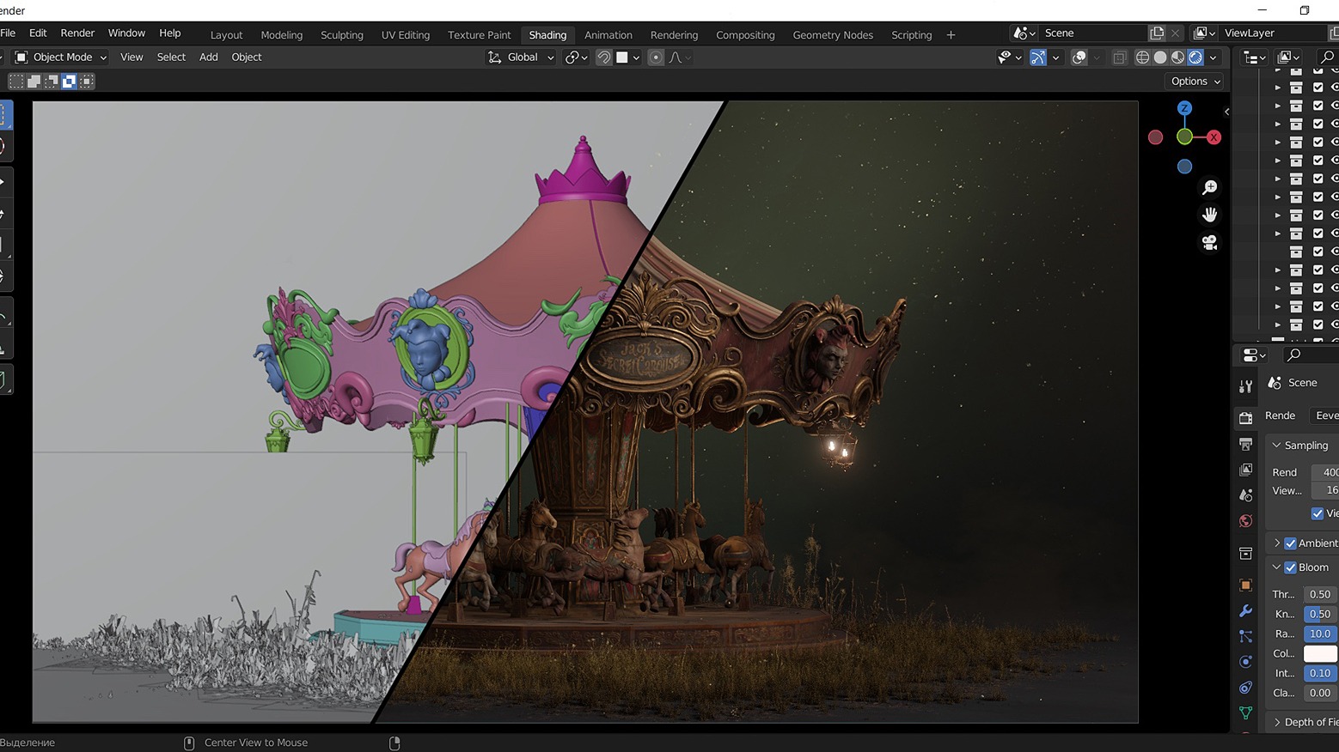Open the Object properties tab icon
This screenshot has width=1339, height=752.
click(1245, 585)
